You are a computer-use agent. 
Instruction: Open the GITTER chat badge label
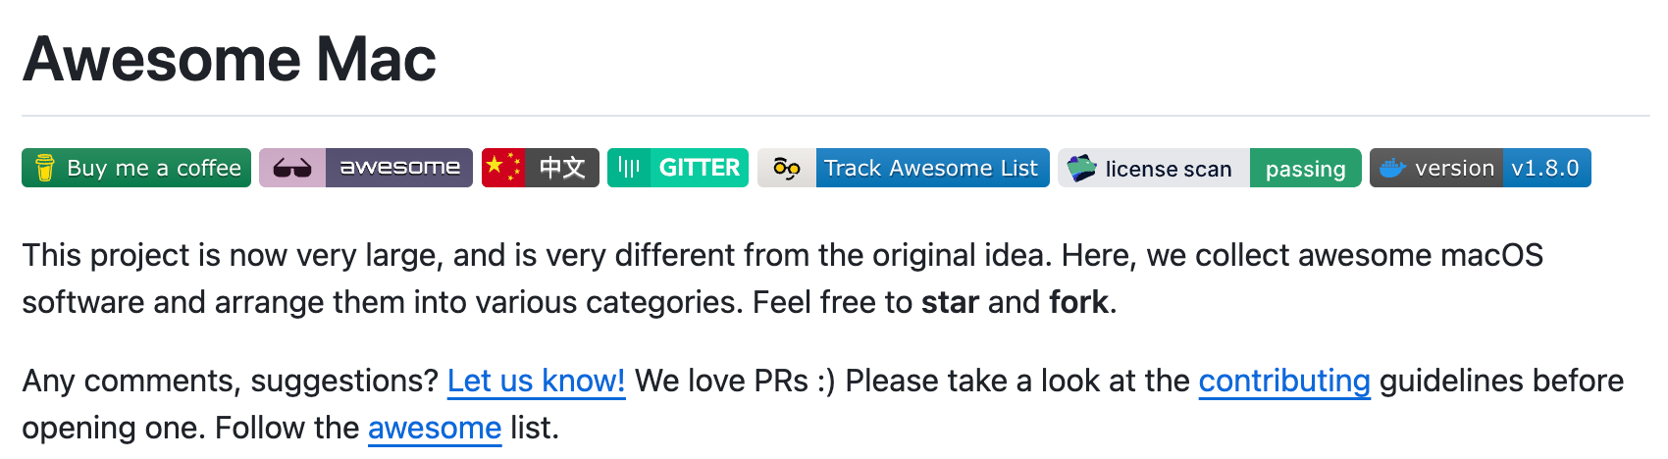(699, 168)
